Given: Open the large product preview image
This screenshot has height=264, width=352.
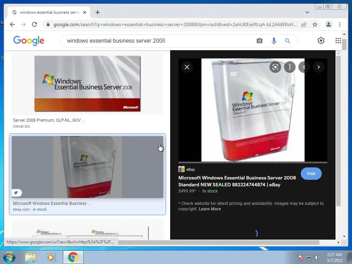Looking at the screenshot, I should pos(253,110).
